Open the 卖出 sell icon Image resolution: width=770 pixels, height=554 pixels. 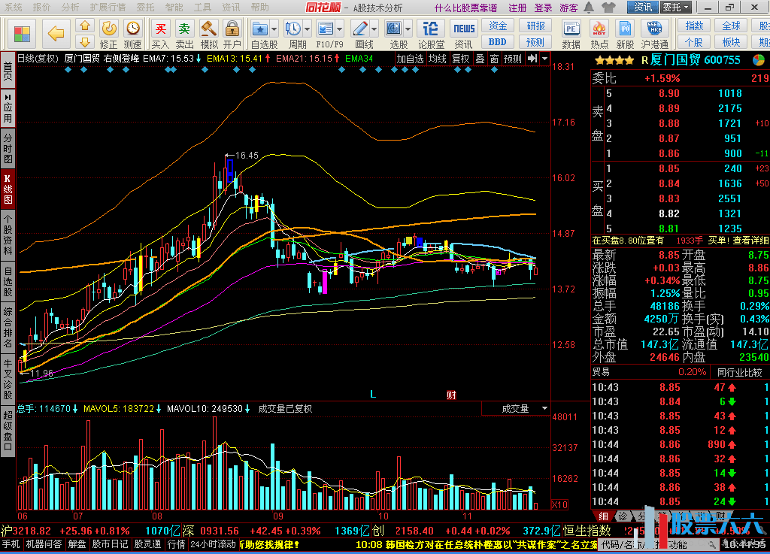[x=184, y=33]
